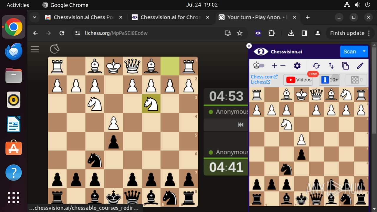This screenshot has width=377, height=212.
Task: Close the Chessvision.ai popup panel
Action: (249, 46)
